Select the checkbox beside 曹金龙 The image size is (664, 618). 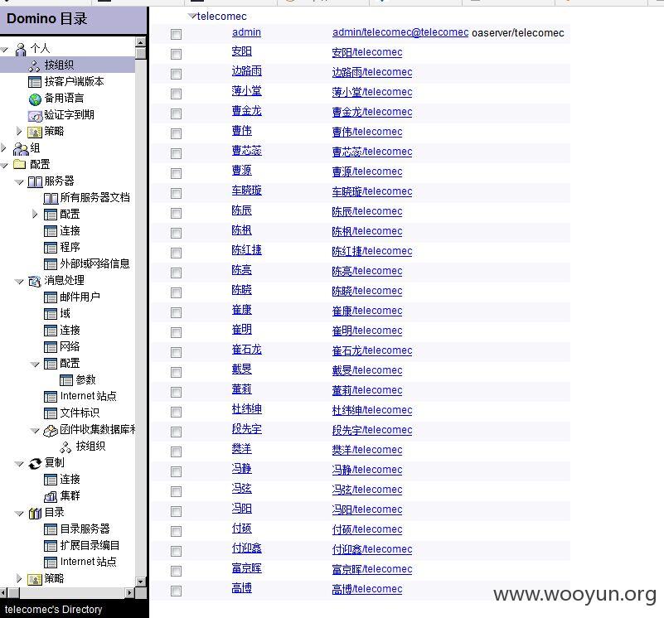click(177, 113)
